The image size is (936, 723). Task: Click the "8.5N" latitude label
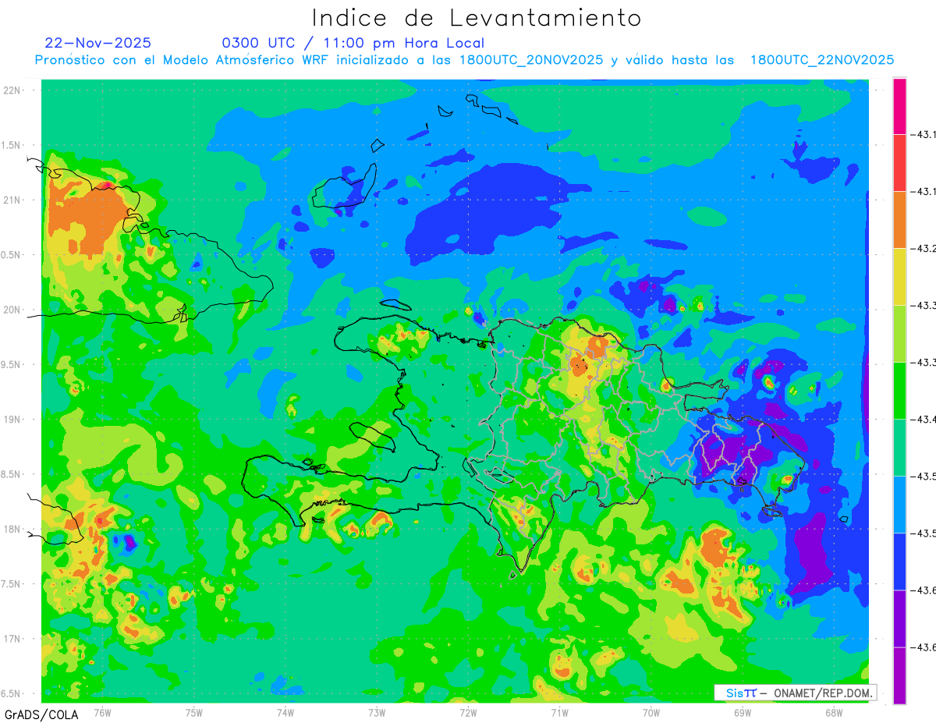(11, 475)
